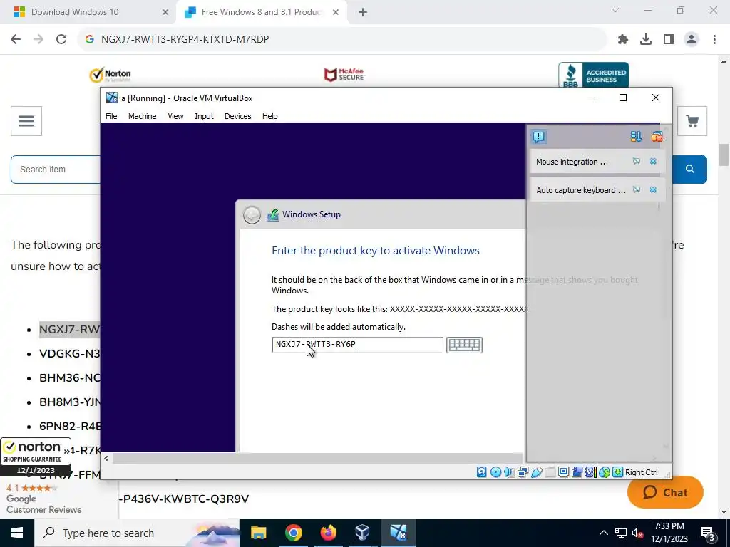730x547 pixels.
Task: Click the Right Ctrl host key label
Action: [642, 472]
